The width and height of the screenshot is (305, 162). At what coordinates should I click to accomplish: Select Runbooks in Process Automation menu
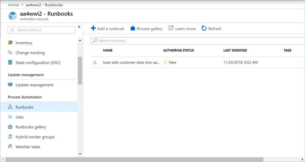click(x=24, y=107)
